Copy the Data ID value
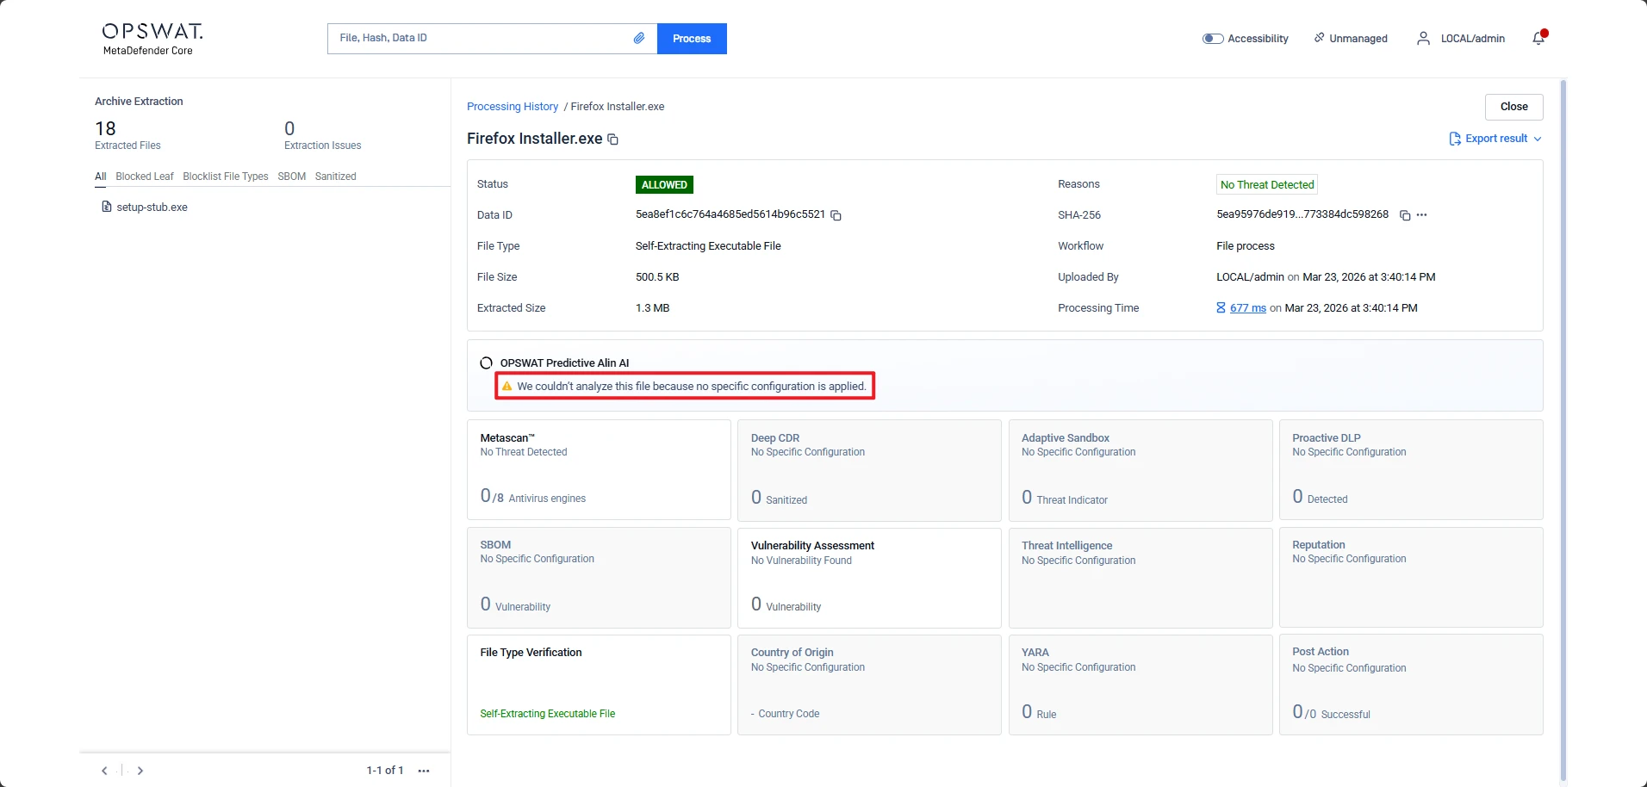The image size is (1647, 787). click(836, 215)
